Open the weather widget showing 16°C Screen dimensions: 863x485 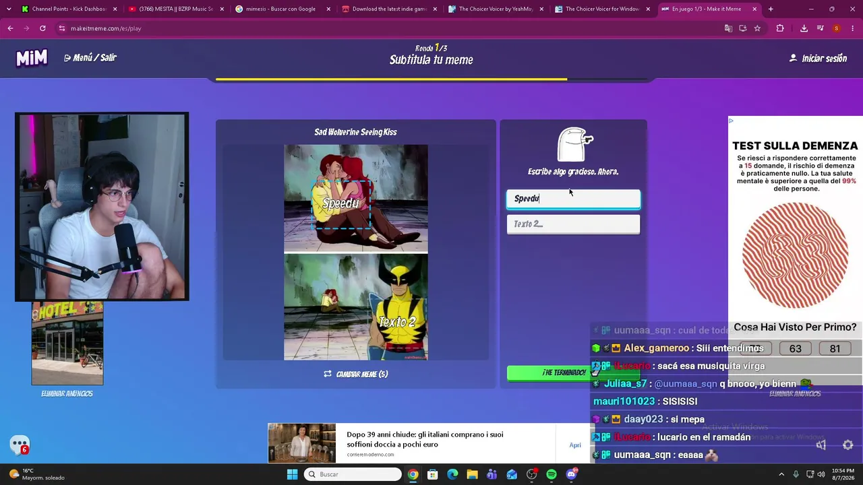point(37,474)
